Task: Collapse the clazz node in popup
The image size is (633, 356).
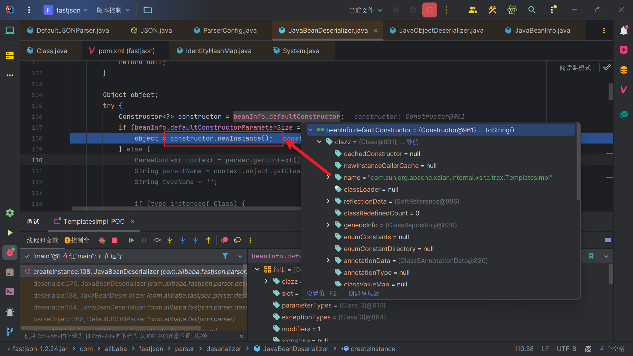Action: pos(319,142)
